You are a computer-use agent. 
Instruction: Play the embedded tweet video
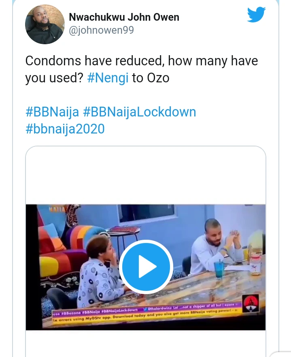146,267
